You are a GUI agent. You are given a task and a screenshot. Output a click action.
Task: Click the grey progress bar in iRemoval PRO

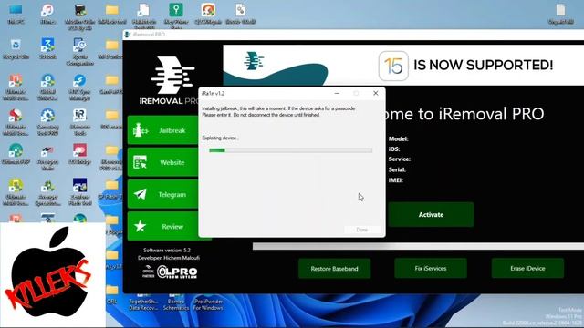pos(418,246)
